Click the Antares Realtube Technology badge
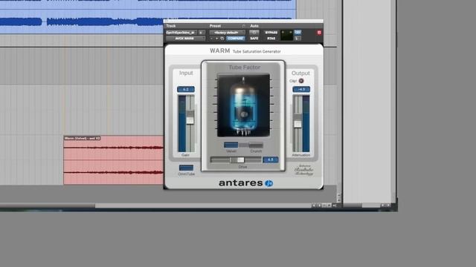 coord(304,170)
